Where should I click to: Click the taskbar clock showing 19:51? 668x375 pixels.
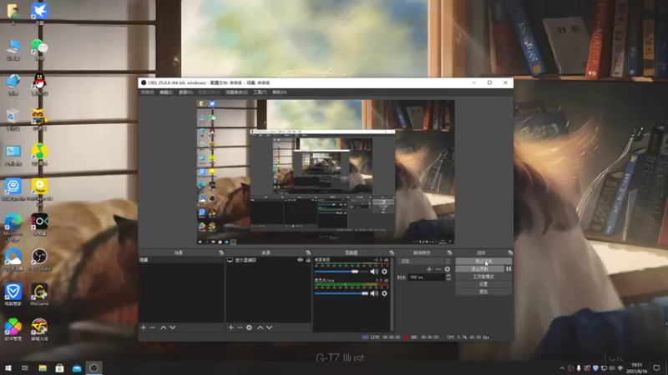(x=637, y=368)
